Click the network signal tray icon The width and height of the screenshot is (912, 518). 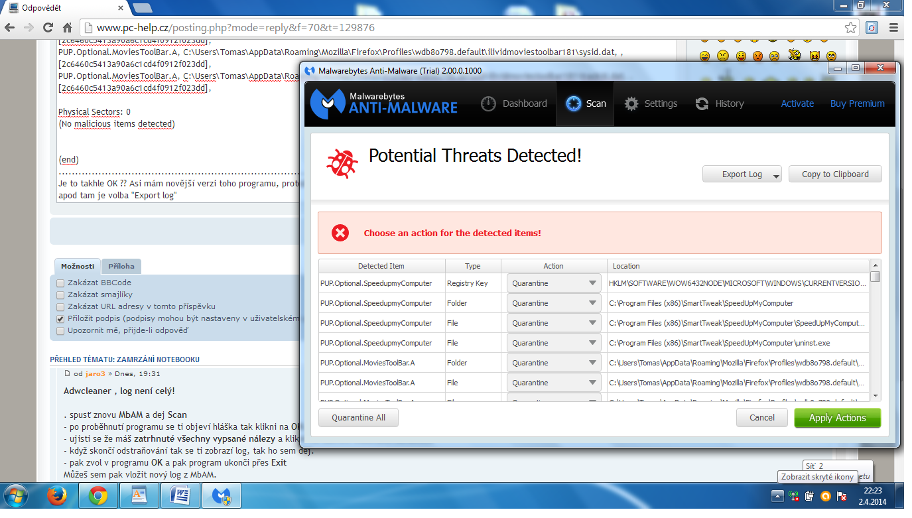794,496
